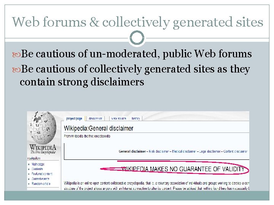
Task: Open Current events sidebar link
Action: click(40, 179)
